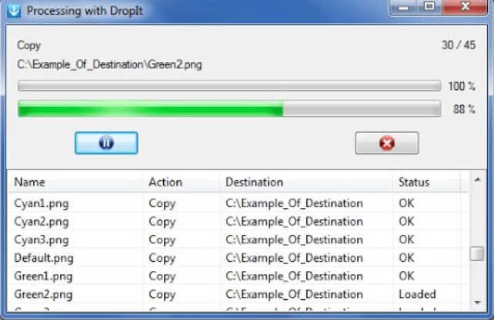This screenshot has height=320, width=494.
Task: Select the Green2.png row
Action: click(x=239, y=295)
